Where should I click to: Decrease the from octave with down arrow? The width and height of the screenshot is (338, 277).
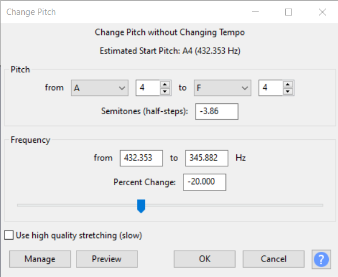(x=165, y=91)
